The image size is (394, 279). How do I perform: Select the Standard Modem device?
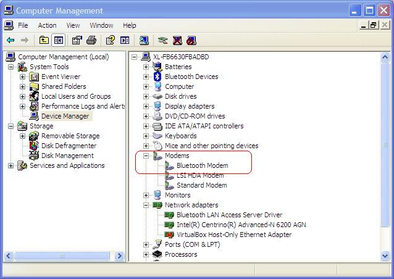pyautogui.click(x=201, y=185)
